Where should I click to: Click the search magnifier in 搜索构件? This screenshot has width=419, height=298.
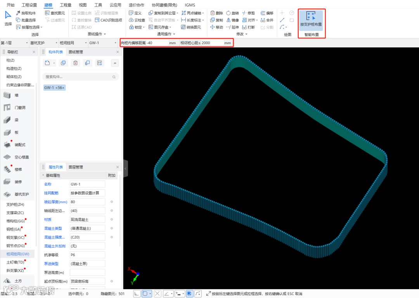click(114, 77)
